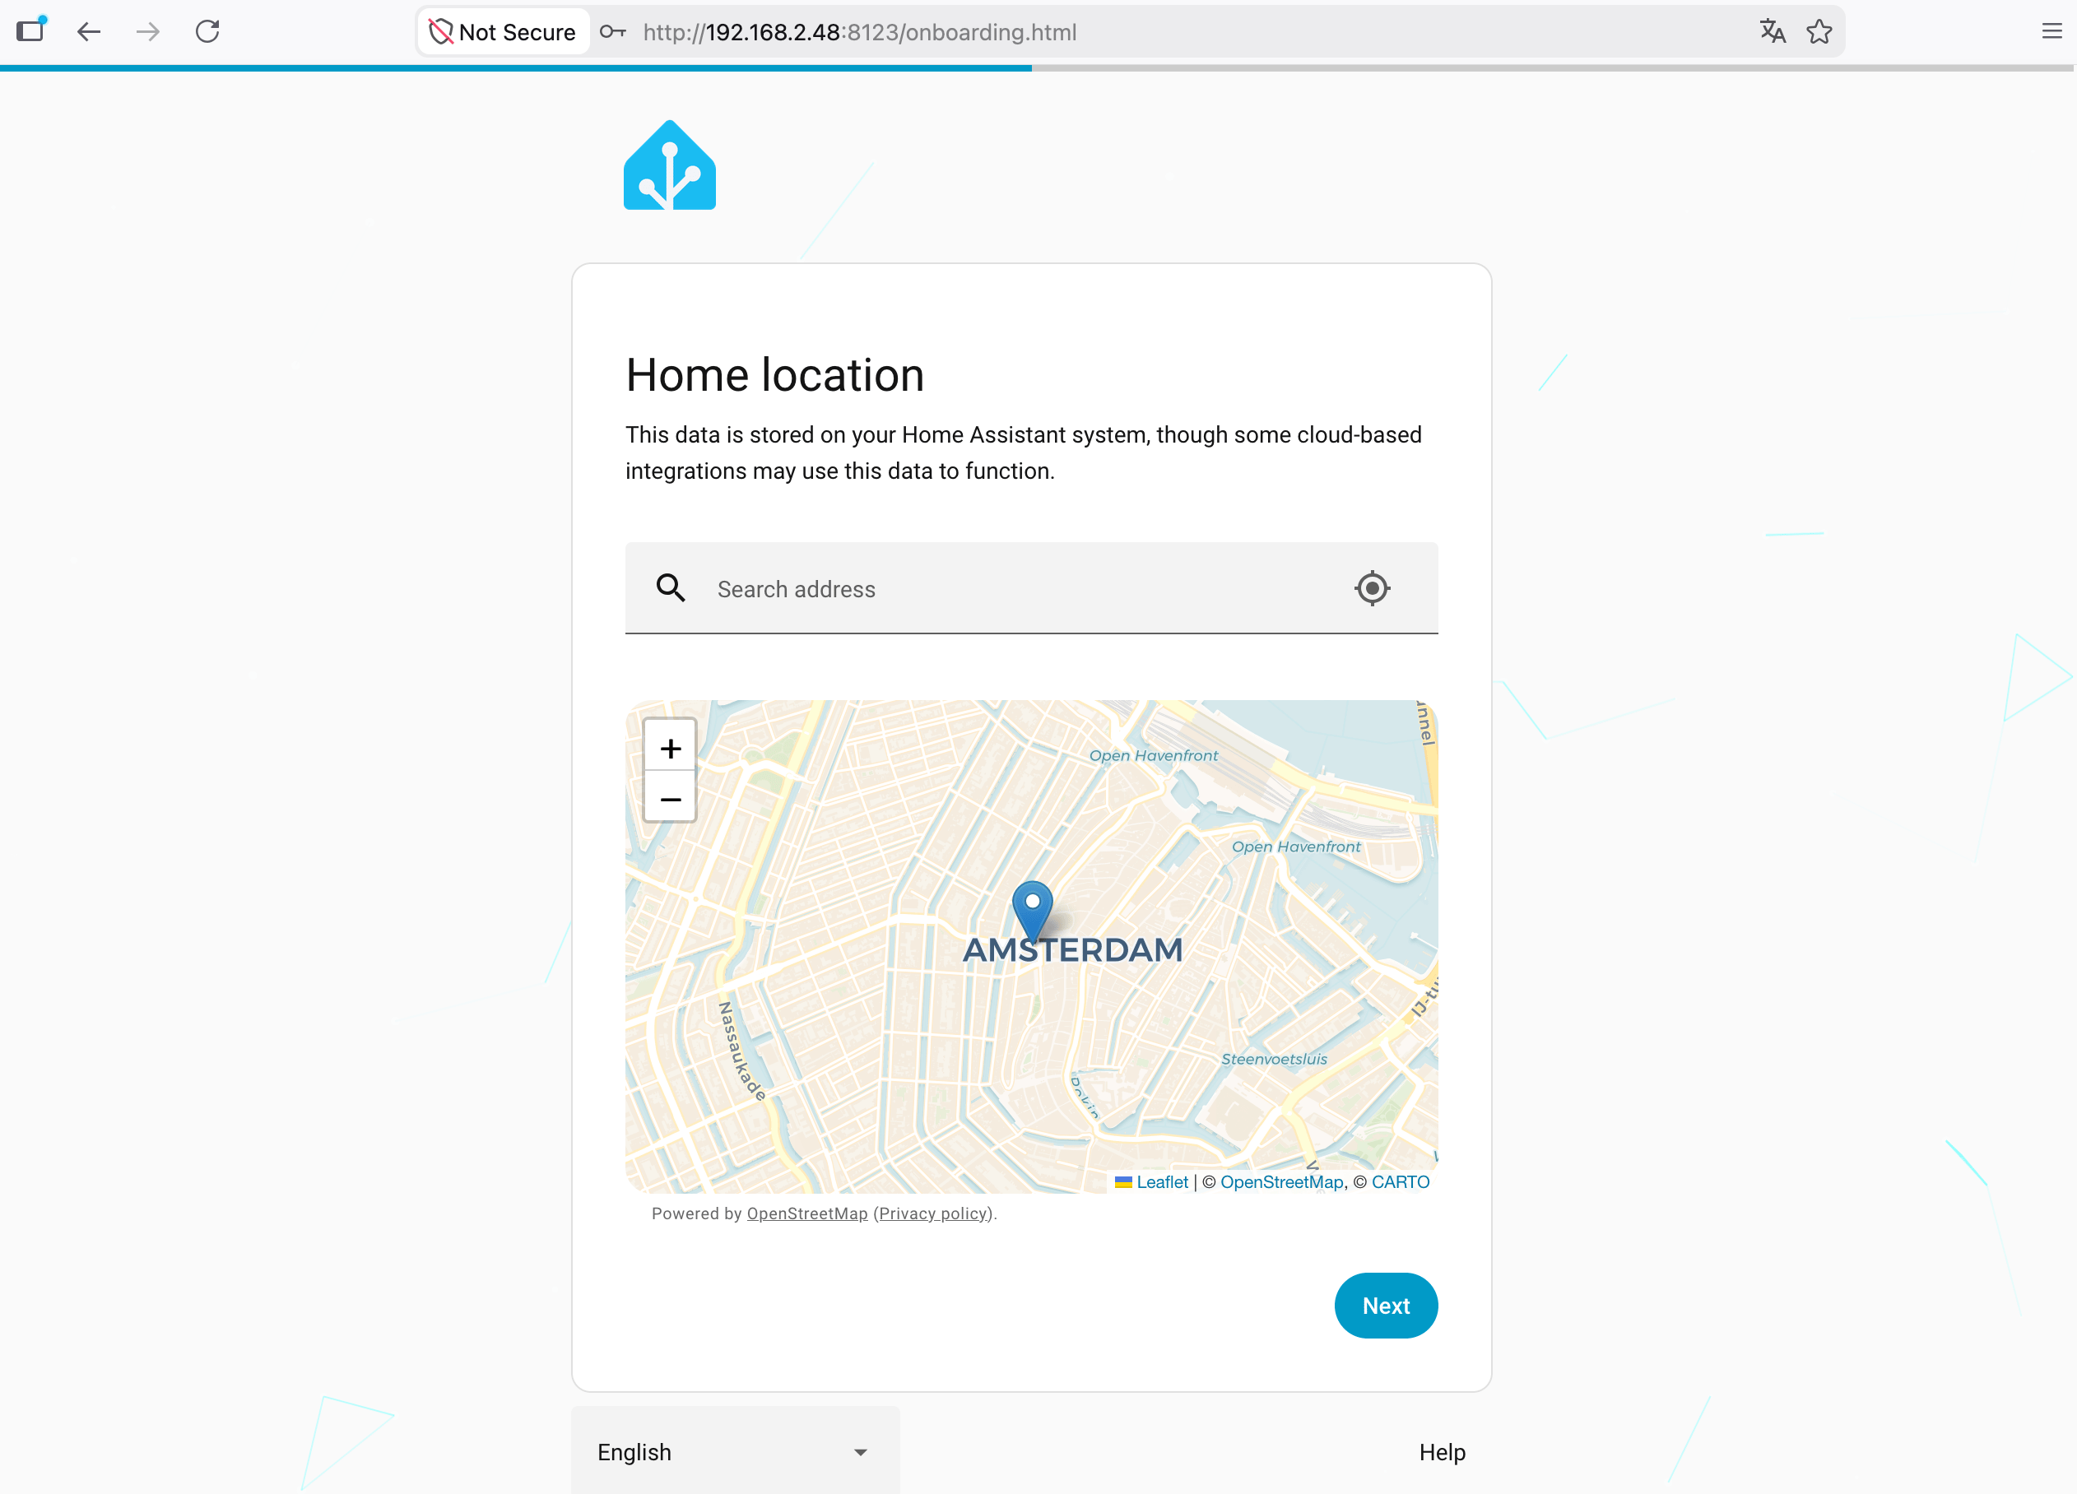Open the sidebar tabs icon

coord(30,30)
